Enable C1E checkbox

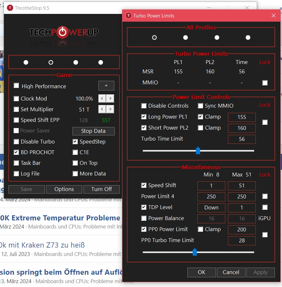(x=75, y=152)
